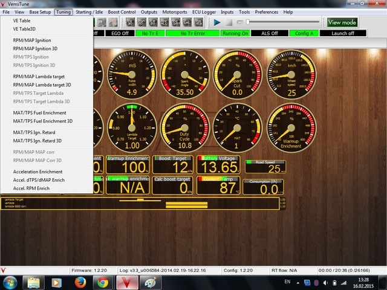387x290 pixels.
Task: Click the first of seven grey table toolbar icons
Action: pyautogui.click(x=131, y=22)
